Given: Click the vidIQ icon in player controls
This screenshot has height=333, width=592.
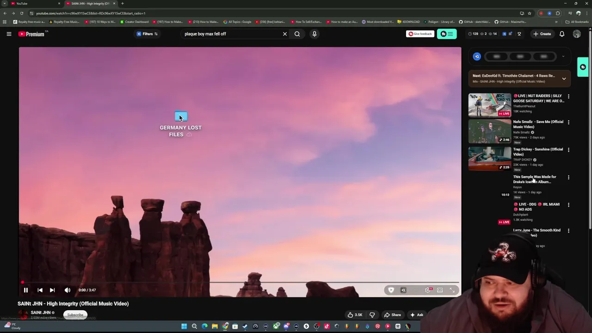Looking at the screenshot, I should click(403, 290).
